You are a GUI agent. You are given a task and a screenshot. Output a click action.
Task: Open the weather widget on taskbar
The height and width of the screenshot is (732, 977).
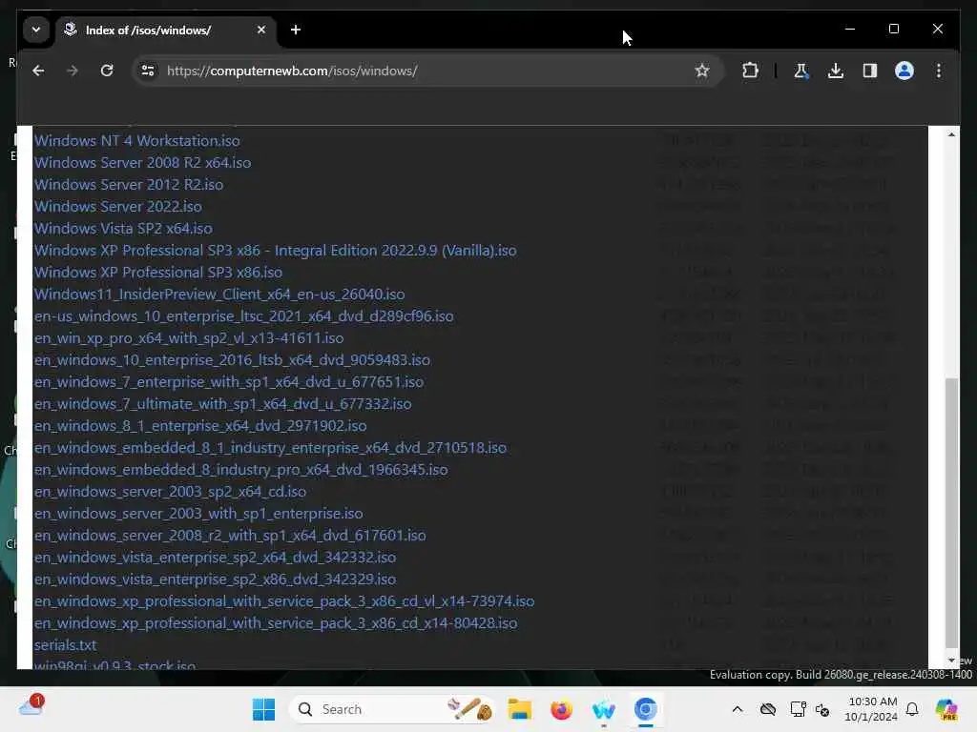[31, 706]
